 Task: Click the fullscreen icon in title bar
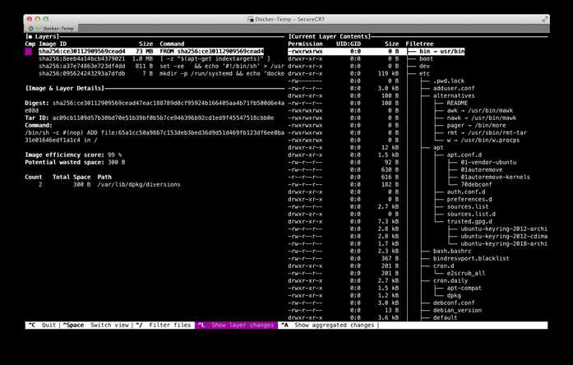click(545, 19)
